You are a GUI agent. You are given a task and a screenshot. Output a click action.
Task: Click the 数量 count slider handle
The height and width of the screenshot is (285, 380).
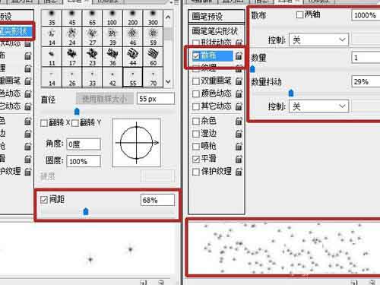[252, 69]
